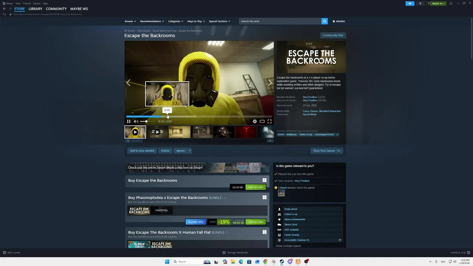Screen dimensions: 473x266
Task: Click the Follow button
Action: [x=165, y=150]
